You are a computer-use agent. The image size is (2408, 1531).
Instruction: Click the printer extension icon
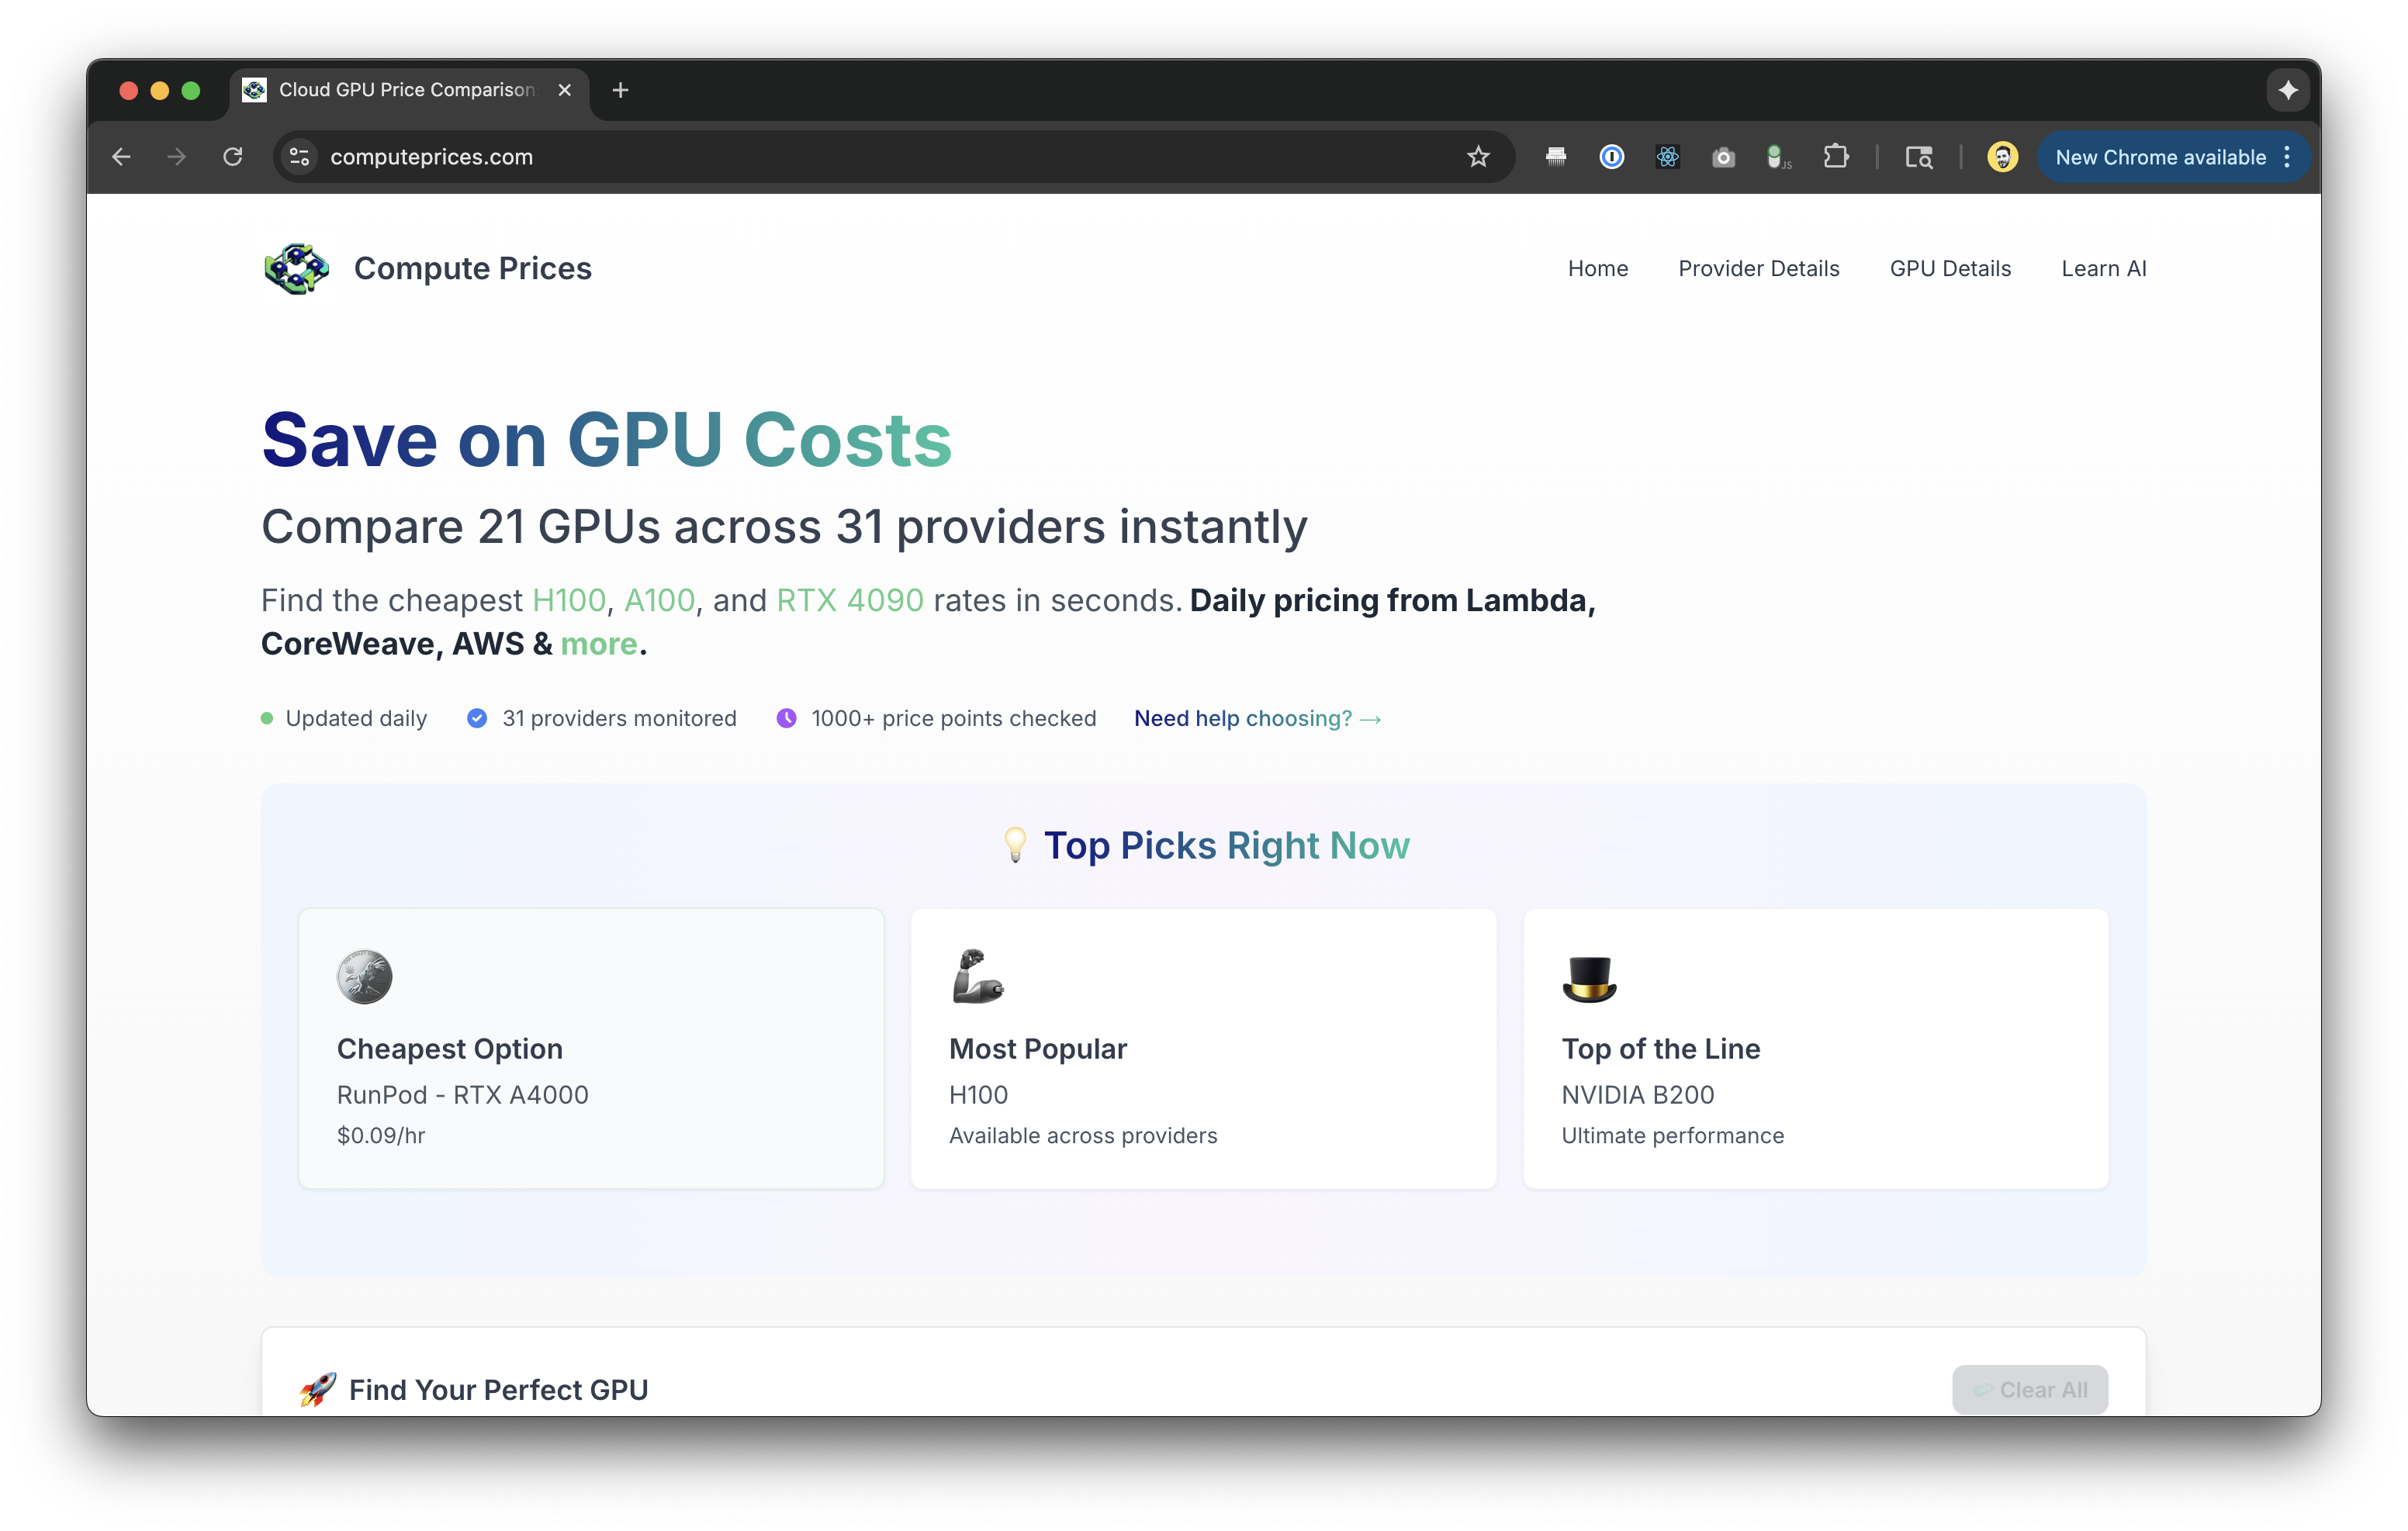pyautogui.click(x=1556, y=157)
